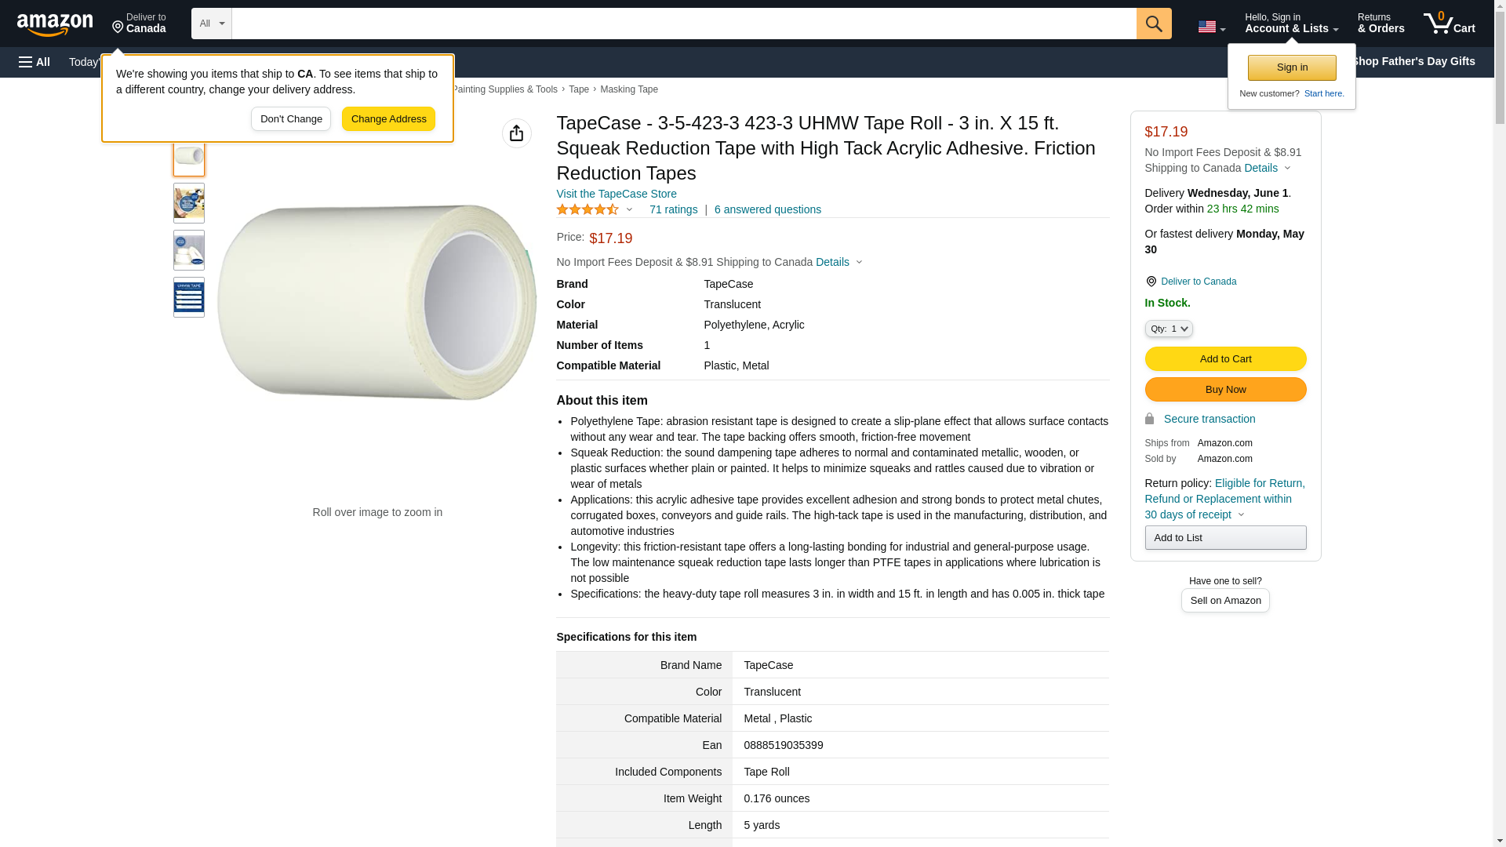The image size is (1506, 847).
Task: Click the star rating icons
Action: [587, 210]
